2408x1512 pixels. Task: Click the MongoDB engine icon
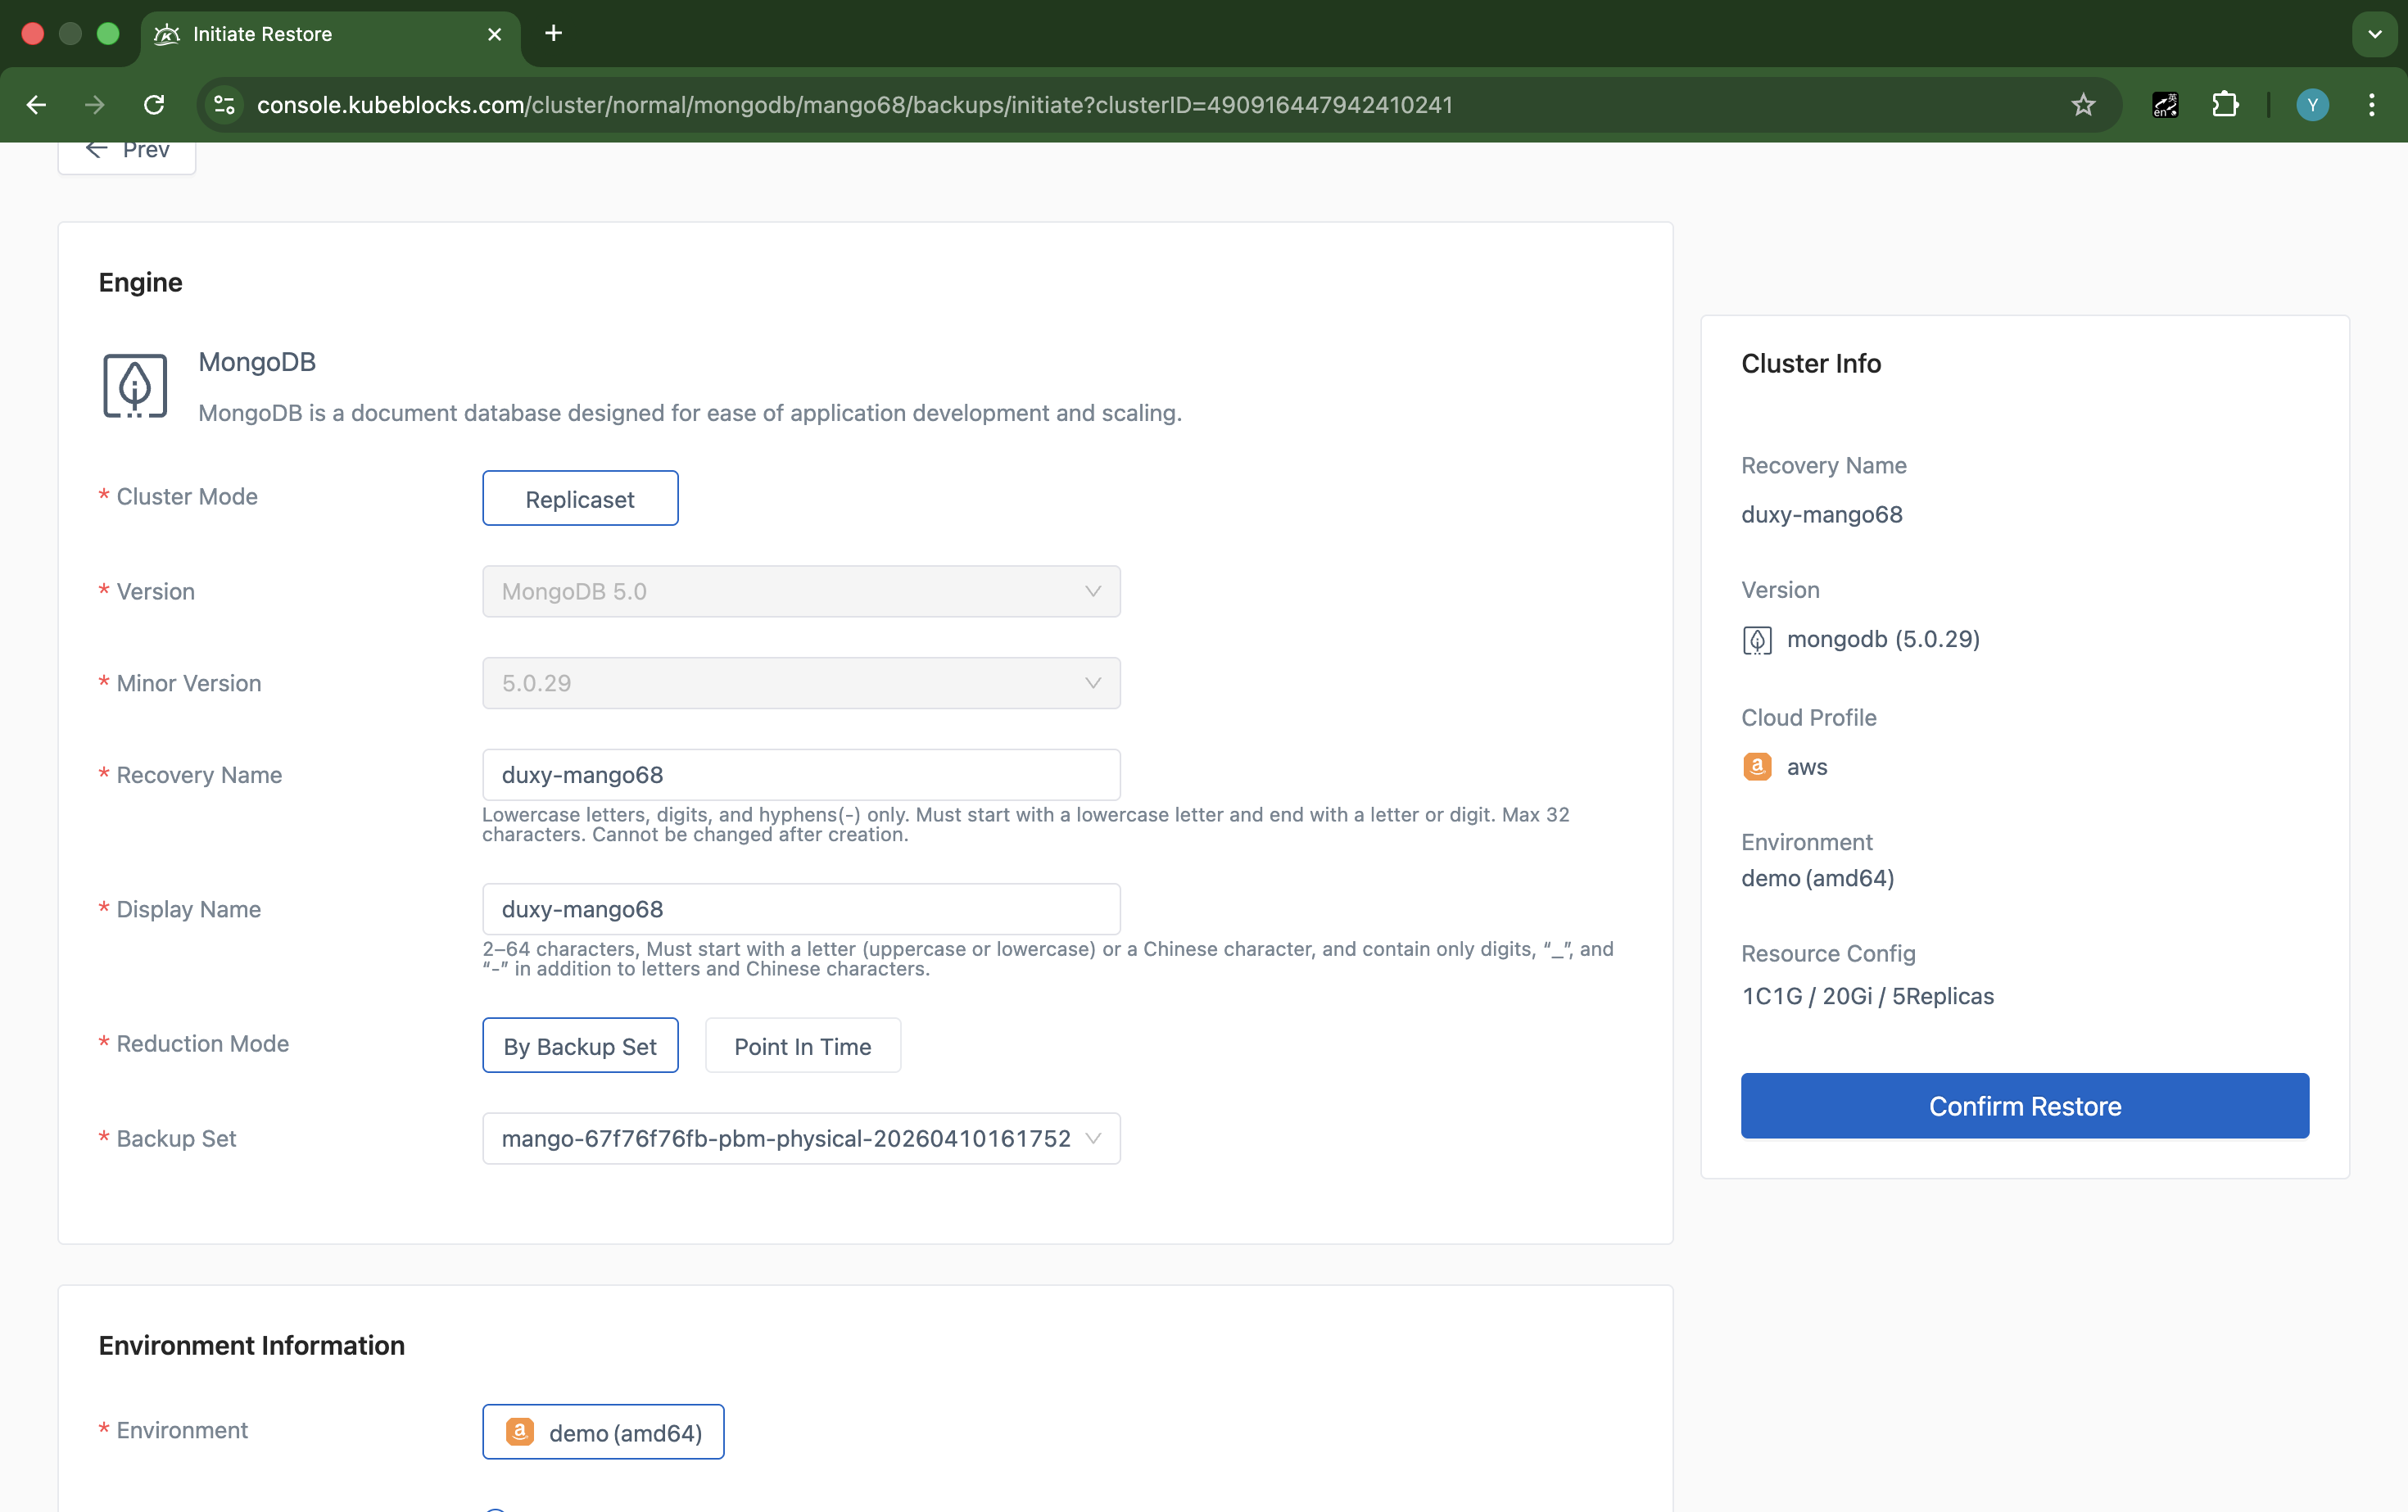point(134,387)
